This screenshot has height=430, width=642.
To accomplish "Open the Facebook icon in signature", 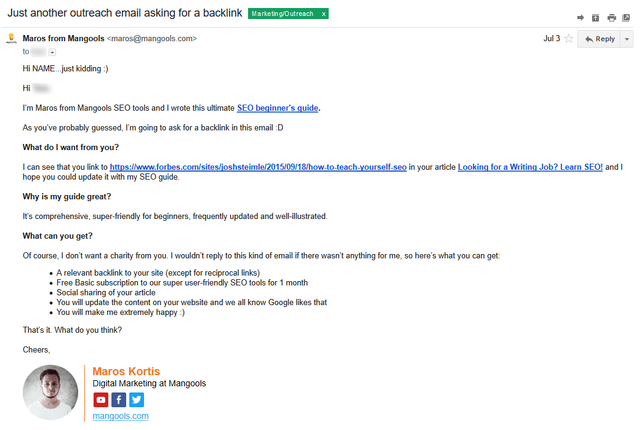I will click(119, 400).
